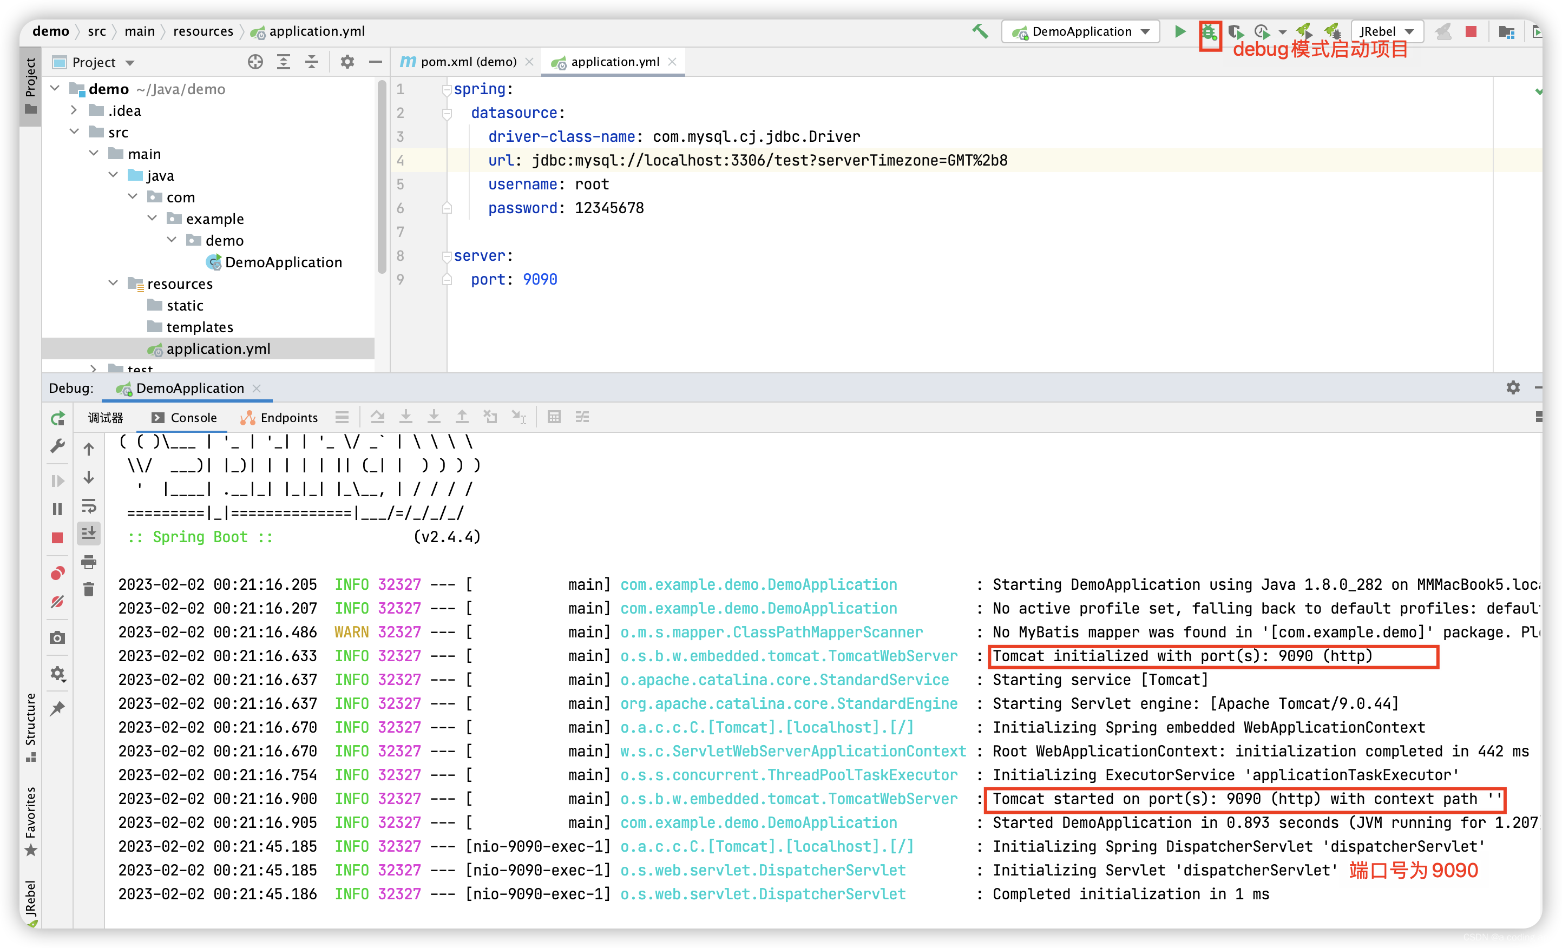Toggle mute breakpoints icon
The width and height of the screenshot is (1562, 948).
tap(58, 602)
